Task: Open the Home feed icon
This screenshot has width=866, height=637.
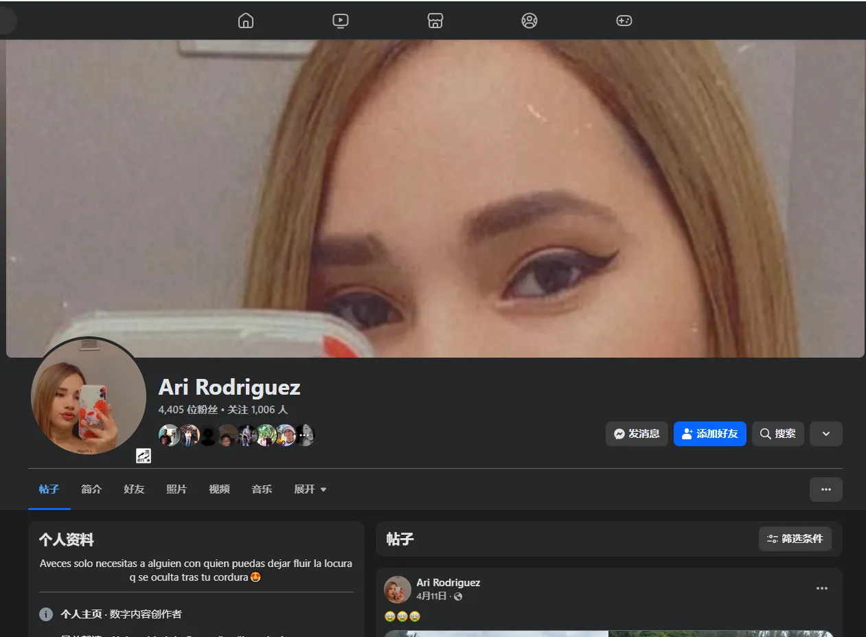Action: [245, 21]
